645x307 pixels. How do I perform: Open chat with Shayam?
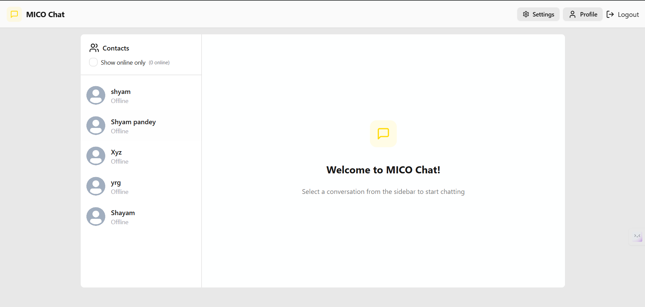coord(123,213)
